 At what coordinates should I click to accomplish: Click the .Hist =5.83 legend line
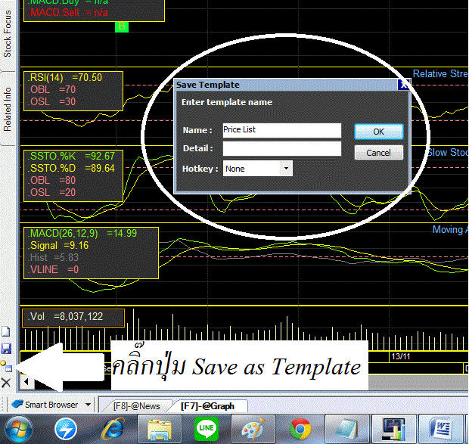click(x=54, y=257)
